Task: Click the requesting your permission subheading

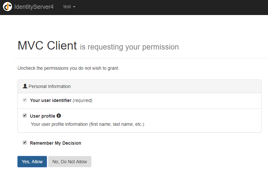Action: [x=129, y=47]
